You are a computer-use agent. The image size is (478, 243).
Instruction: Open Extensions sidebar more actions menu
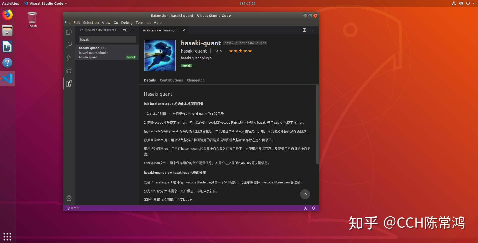(132, 30)
